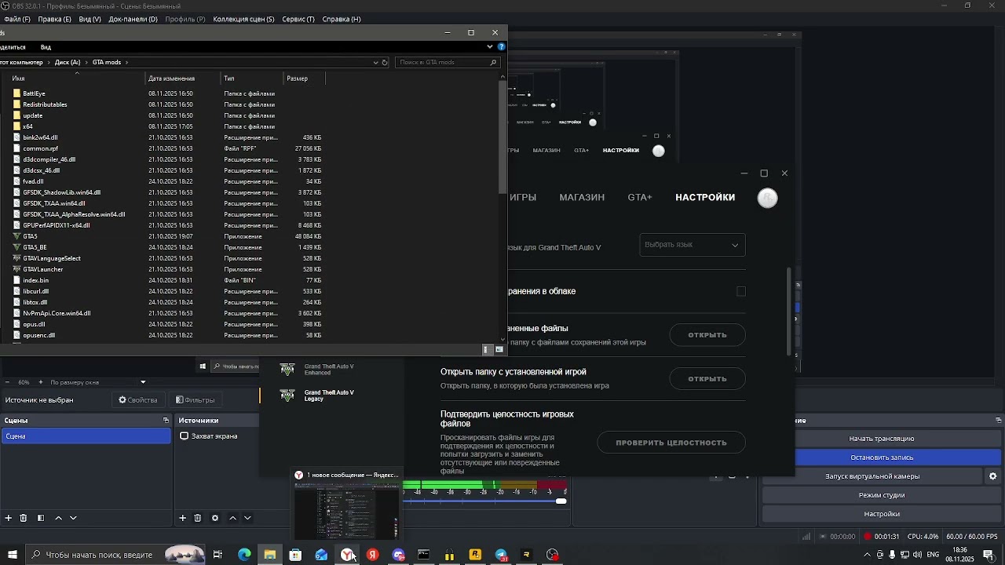The height and width of the screenshot is (565, 1005).
Task: Open the Файл menu in OBS
Action: click(x=16, y=19)
